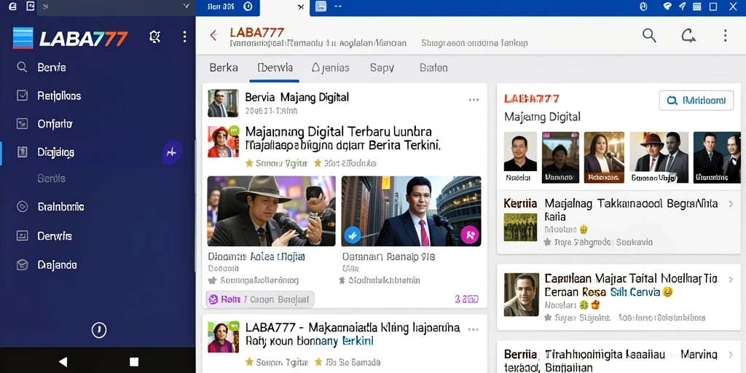The image size is (746, 373).
Task: Switch to the Baten tab
Action: point(433,68)
